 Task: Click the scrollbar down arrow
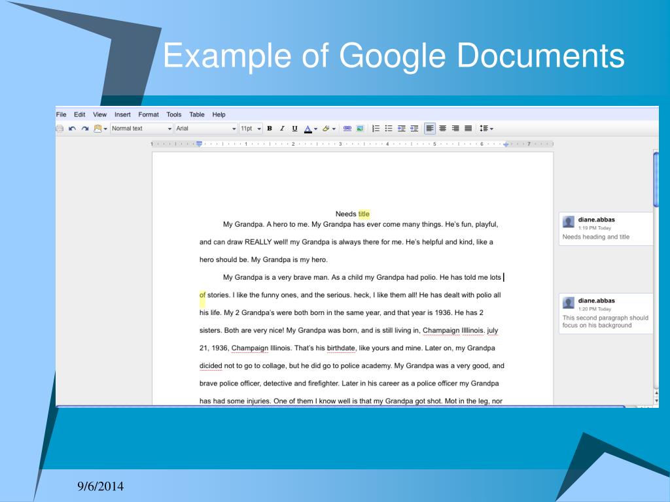coord(656,401)
